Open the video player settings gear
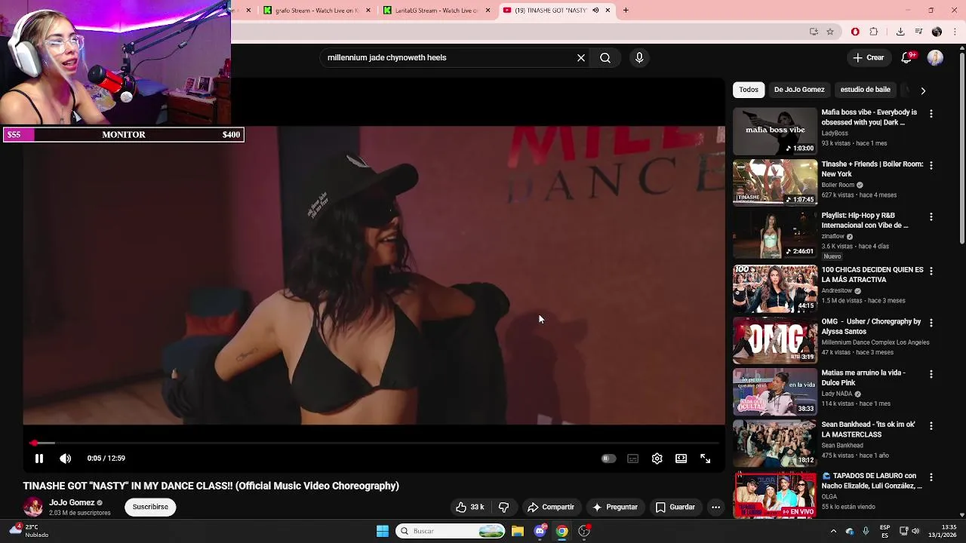The height and width of the screenshot is (543, 966). pyautogui.click(x=657, y=459)
